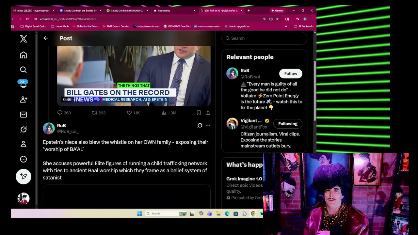Close the RoB on X browser tab
The height and width of the screenshot is (235, 418).
pos(241,10)
